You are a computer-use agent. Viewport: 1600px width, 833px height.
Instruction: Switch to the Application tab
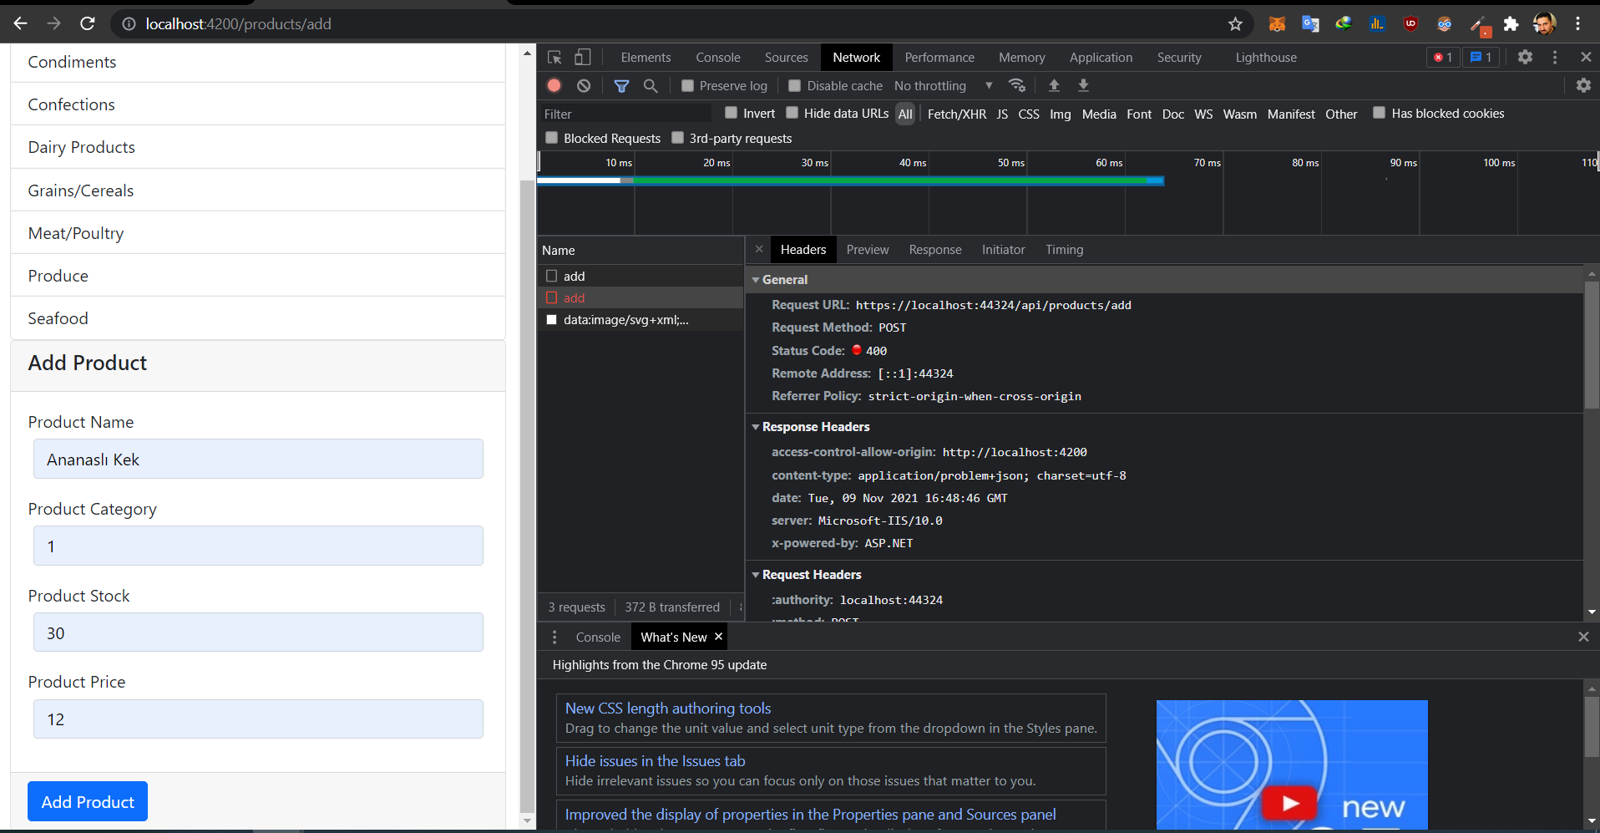[1101, 58]
